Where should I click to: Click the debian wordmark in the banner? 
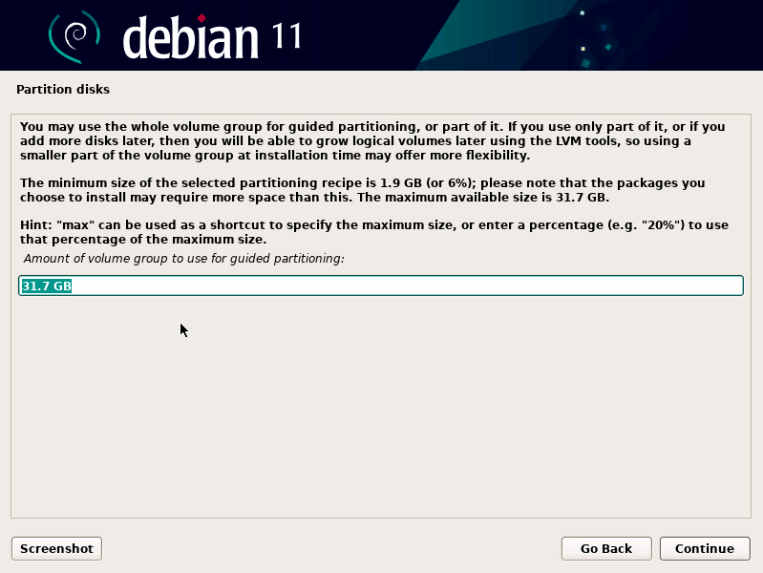(191, 38)
